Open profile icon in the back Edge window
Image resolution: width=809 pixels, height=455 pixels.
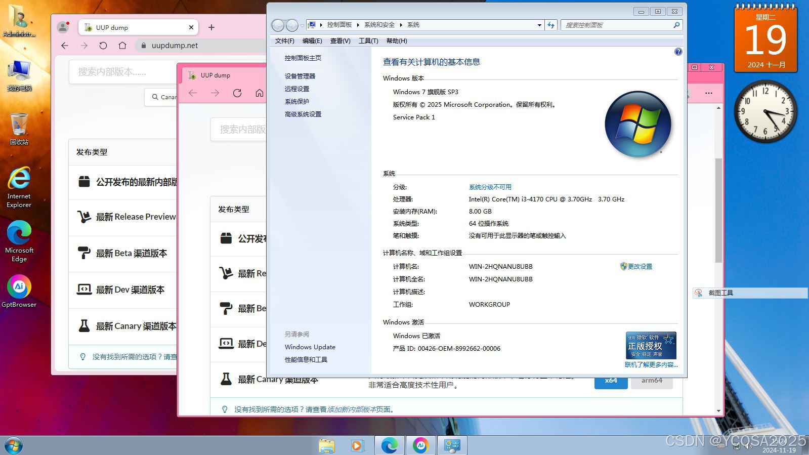coord(63,27)
